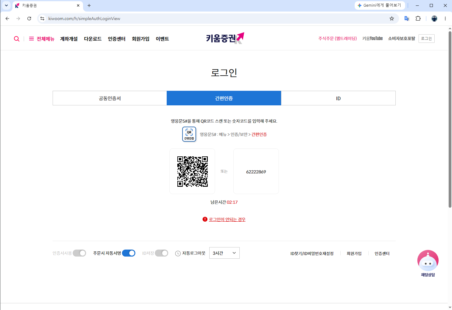The image size is (452, 310).
Task: Expand the 3시간 auto-logout dropdown
Action: coord(224,253)
